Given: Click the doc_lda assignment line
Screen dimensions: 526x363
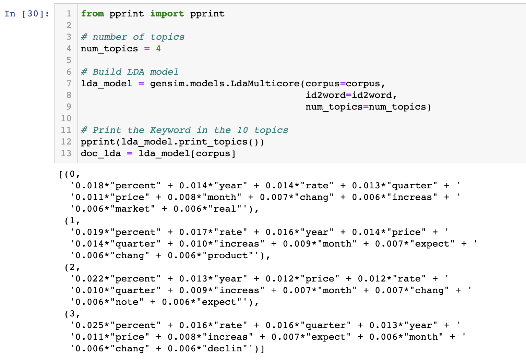Looking at the screenshot, I should [158, 153].
